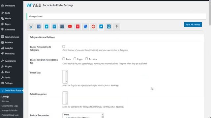Open Posting Debug Logs link
The image size is (211, 118).
pyautogui.click(x=10, y=115)
